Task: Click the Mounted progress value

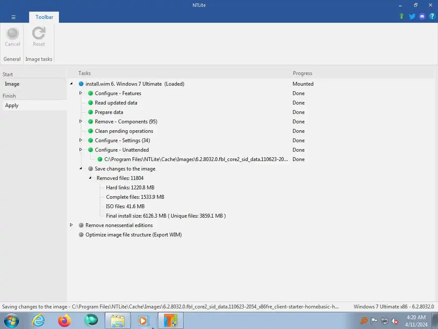Action: pos(303,84)
